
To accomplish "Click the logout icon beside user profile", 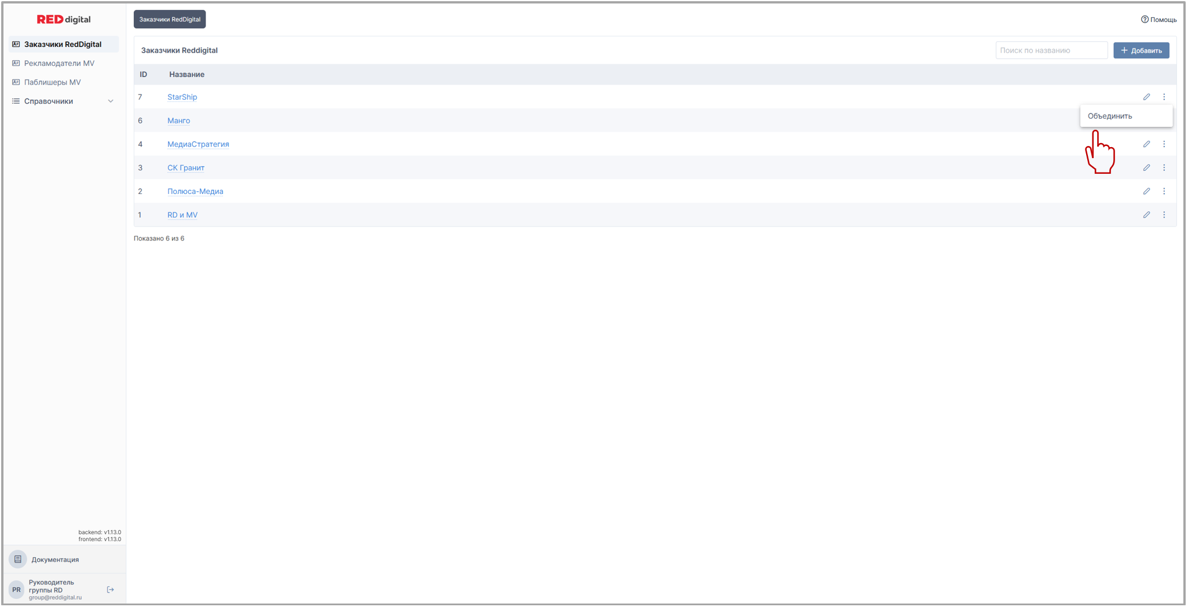I will point(111,590).
